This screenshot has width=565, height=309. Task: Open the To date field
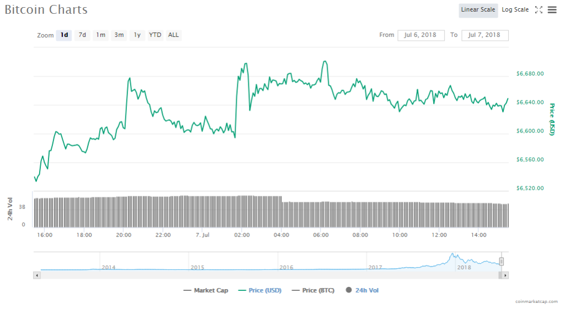click(x=484, y=35)
